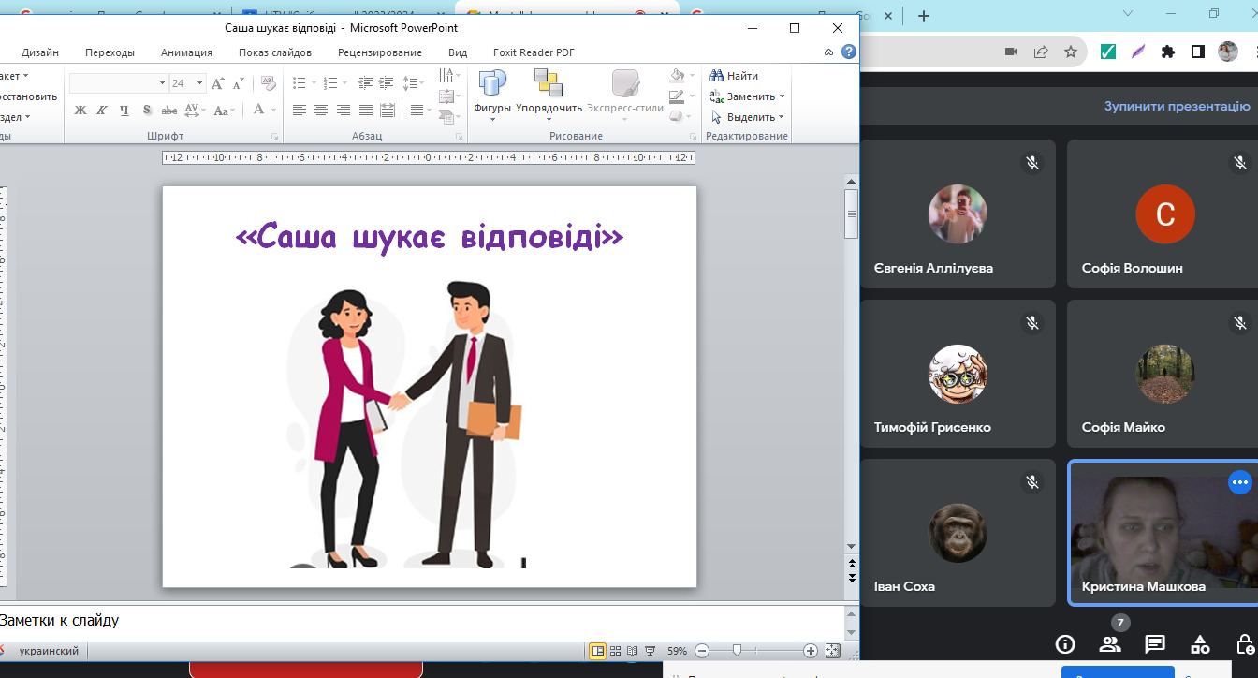Decrease font size with the shrink icon

238,83
